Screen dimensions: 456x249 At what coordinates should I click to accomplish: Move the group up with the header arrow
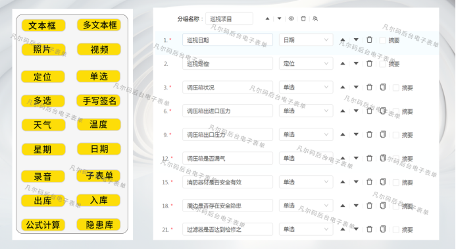click(267, 19)
